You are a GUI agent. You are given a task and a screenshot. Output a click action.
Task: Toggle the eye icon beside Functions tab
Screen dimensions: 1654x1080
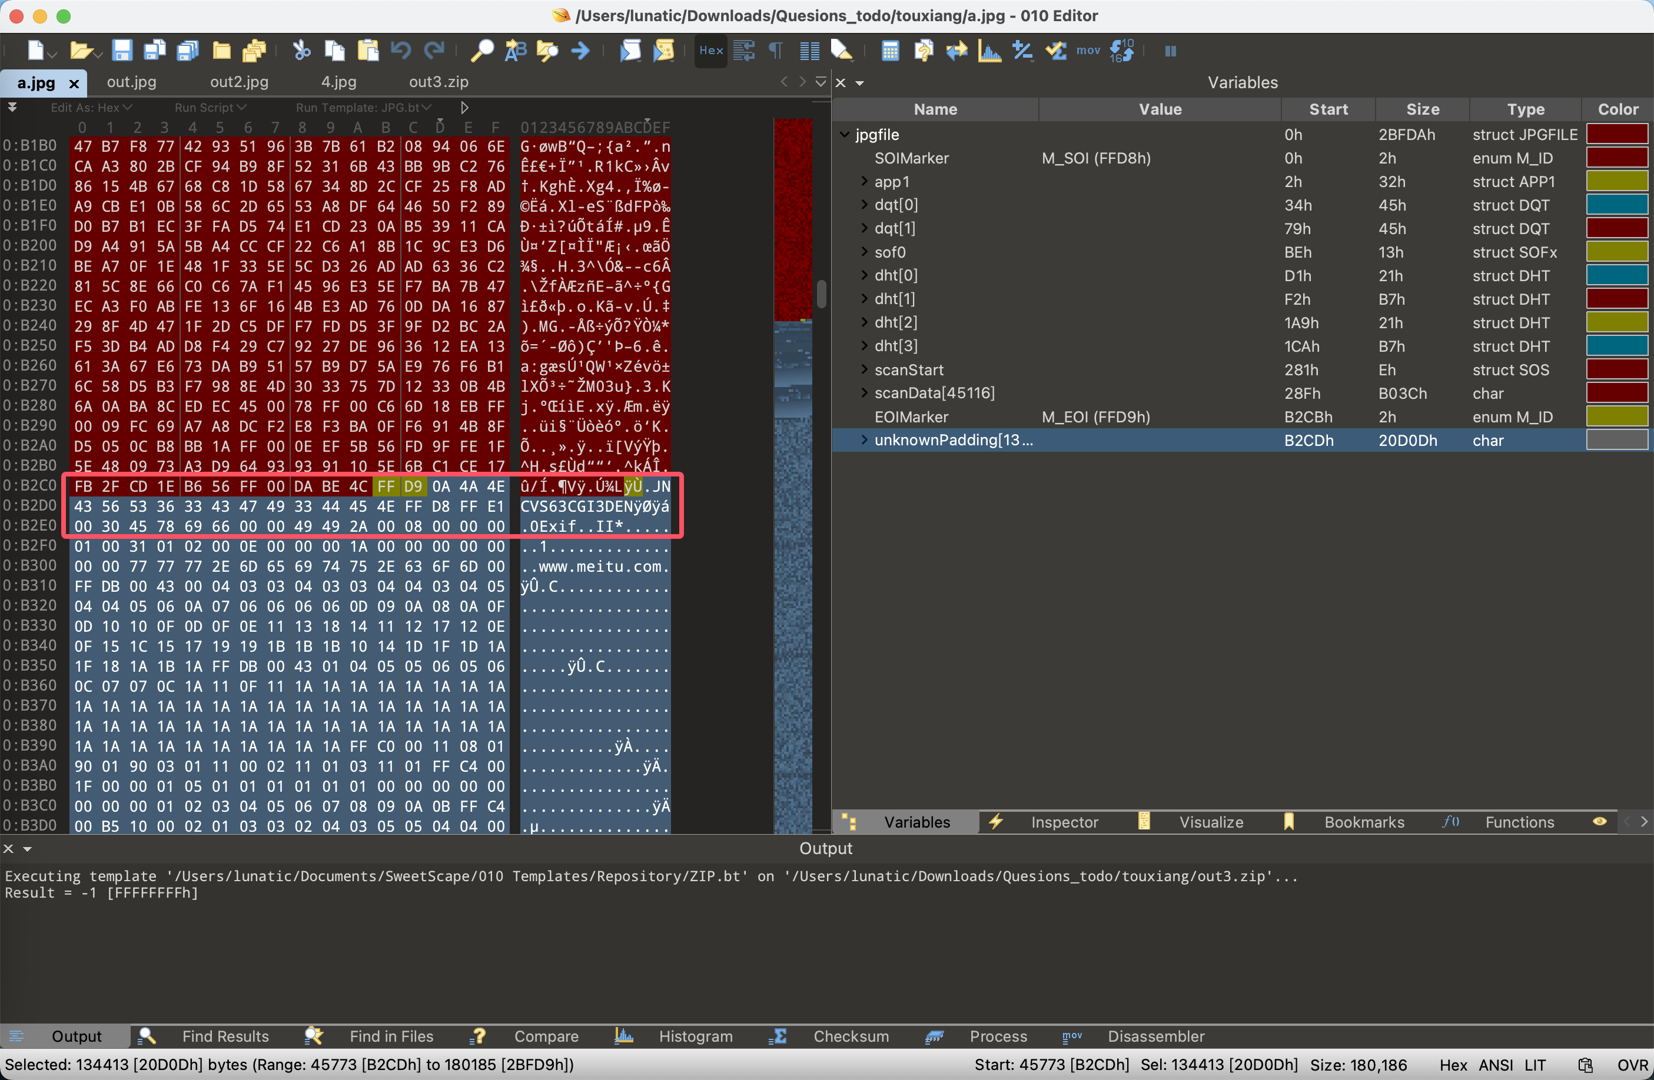coord(1599,822)
